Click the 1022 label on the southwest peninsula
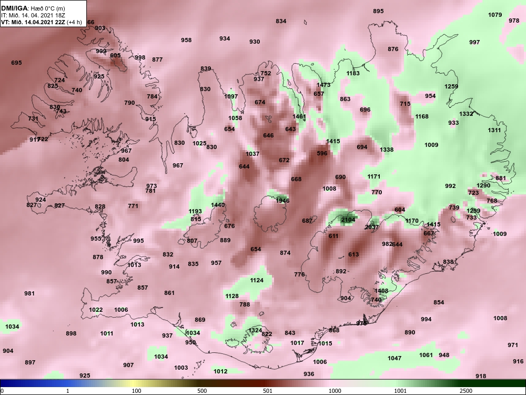The height and width of the screenshot is (395, 526). tap(96, 310)
